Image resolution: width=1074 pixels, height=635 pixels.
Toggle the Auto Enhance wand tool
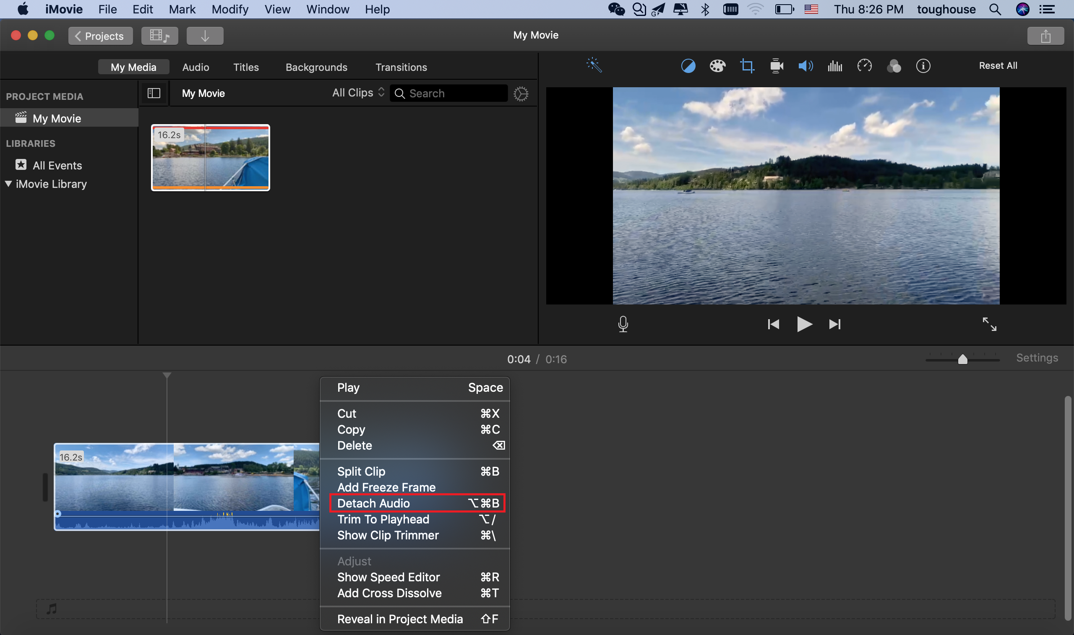594,65
